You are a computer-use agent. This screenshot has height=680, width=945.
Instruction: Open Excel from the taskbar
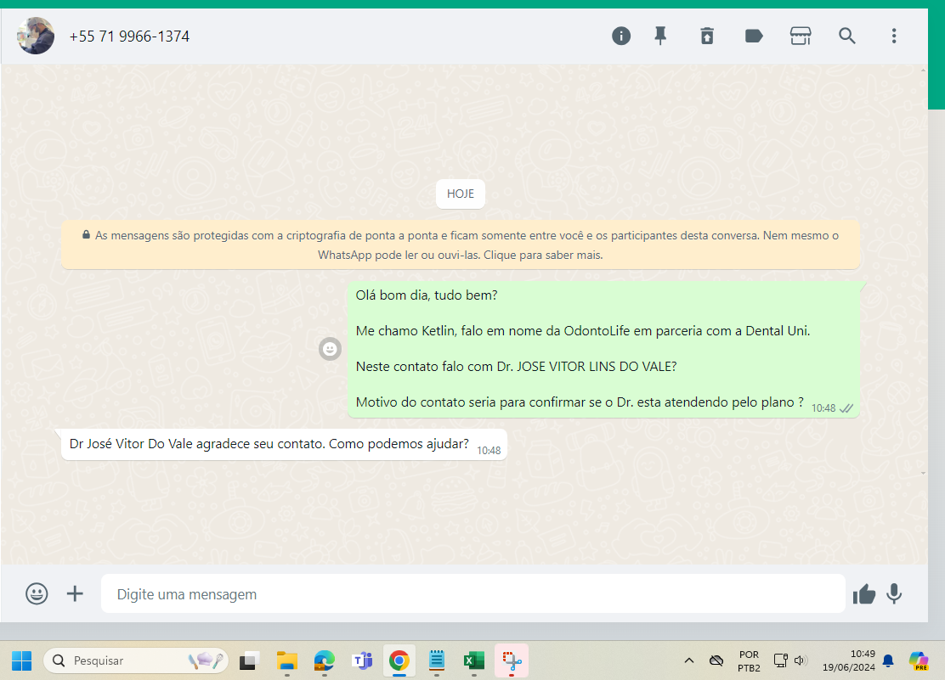(x=474, y=660)
